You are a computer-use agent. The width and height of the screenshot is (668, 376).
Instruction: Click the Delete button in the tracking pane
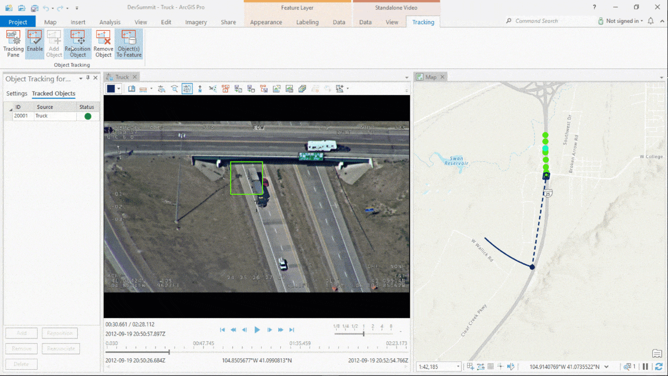[21, 364]
